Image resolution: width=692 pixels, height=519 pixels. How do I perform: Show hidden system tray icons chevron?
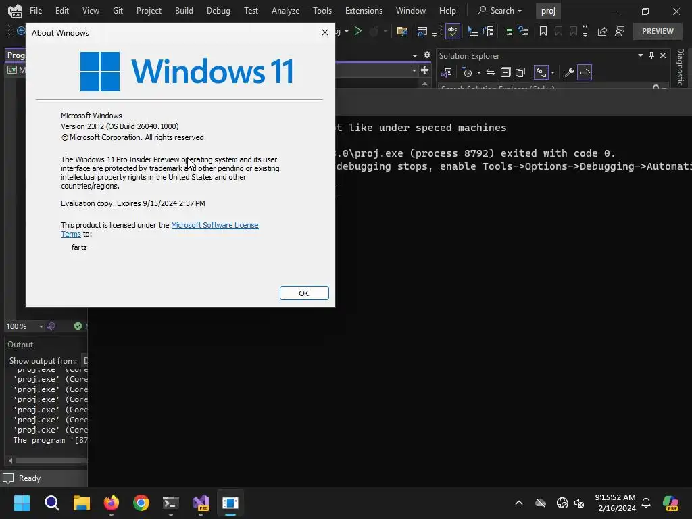519,503
